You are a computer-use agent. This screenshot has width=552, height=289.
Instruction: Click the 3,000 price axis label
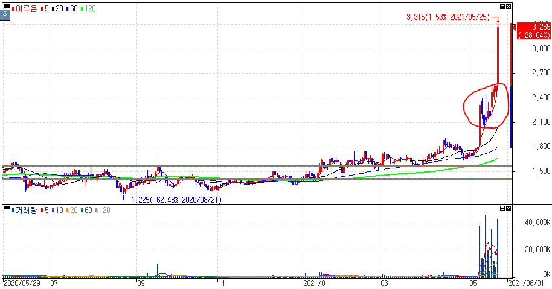coord(541,48)
